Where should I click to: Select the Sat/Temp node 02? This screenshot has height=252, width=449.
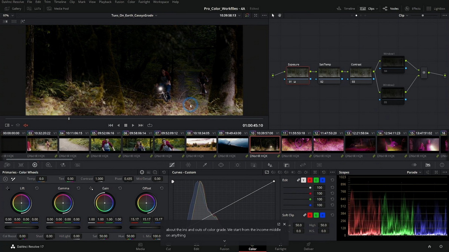pos(329,75)
